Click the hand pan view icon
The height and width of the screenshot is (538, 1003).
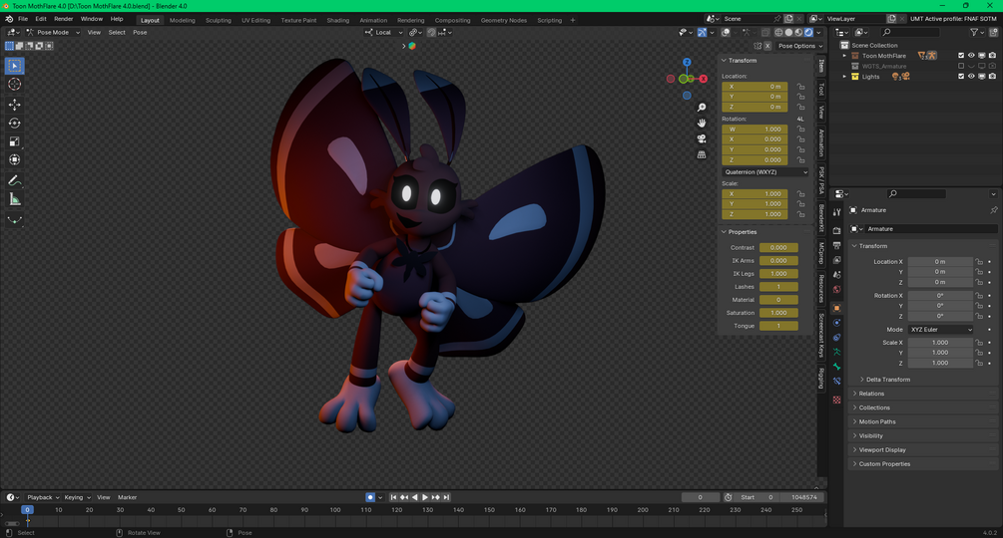click(x=702, y=123)
